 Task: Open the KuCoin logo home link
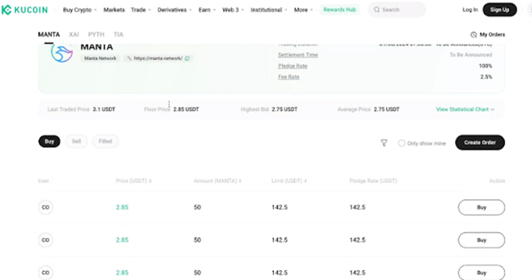[x=24, y=10]
